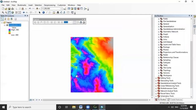Click the New Map File icon
196x110 pixels.
(3, 9)
